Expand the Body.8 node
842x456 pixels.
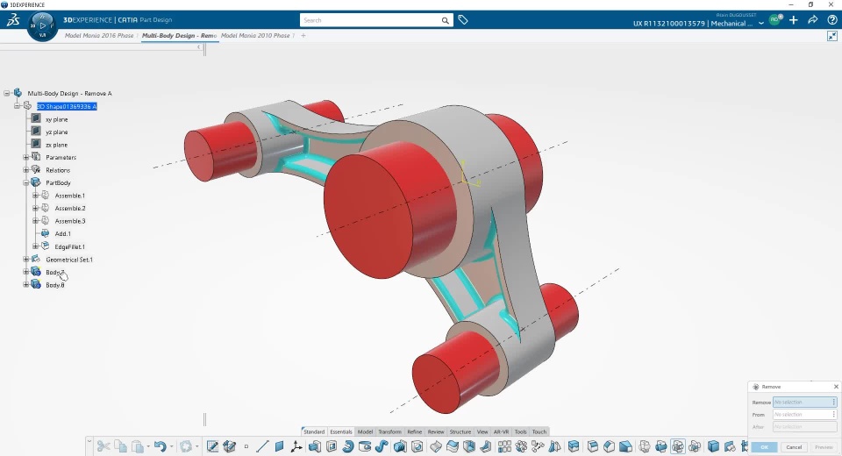click(25, 285)
